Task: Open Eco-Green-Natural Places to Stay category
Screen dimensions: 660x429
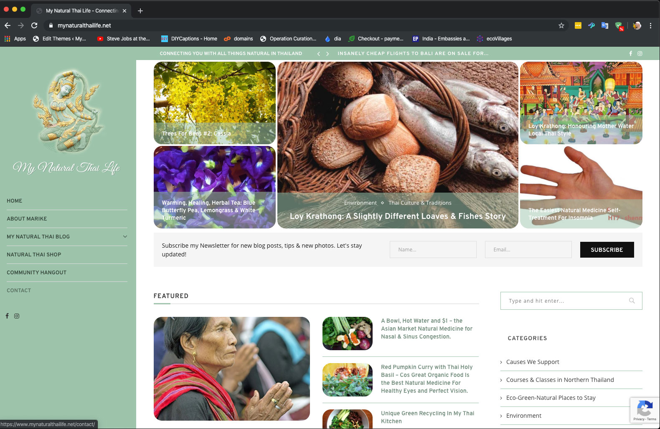Action: (551, 398)
